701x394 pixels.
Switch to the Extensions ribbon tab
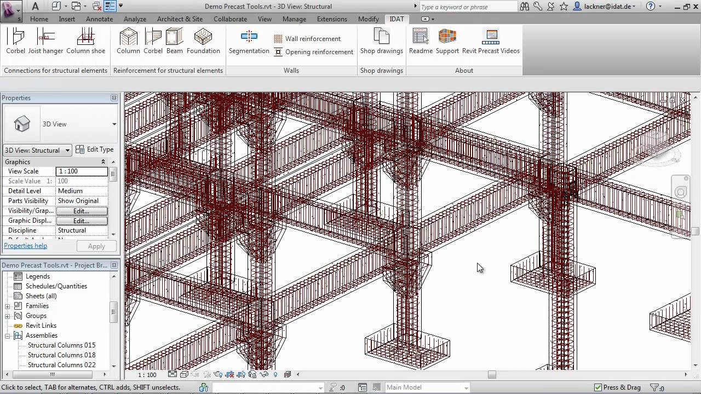[x=332, y=19]
